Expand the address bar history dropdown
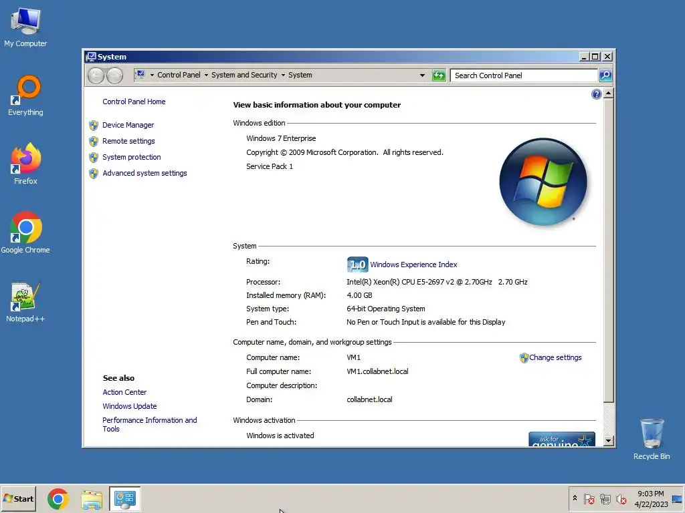The image size is (685, 513). [x=422, y=75]
